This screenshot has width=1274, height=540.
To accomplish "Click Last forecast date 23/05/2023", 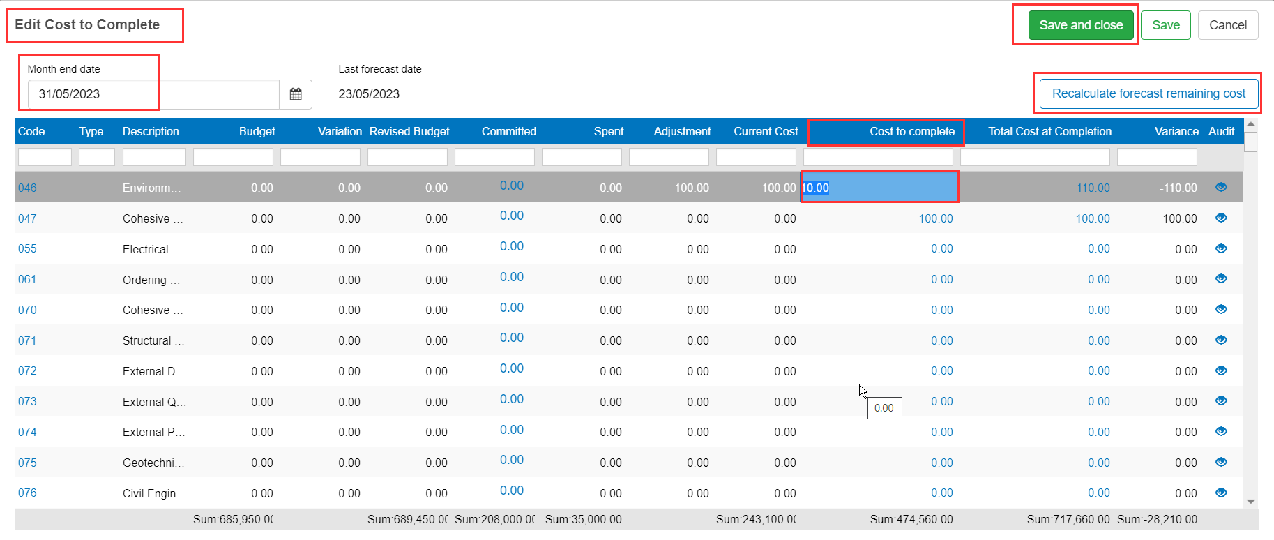I will point(369,94).
